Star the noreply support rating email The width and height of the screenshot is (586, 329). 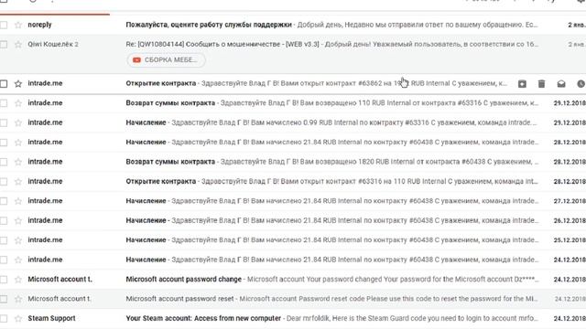point(18,25)
